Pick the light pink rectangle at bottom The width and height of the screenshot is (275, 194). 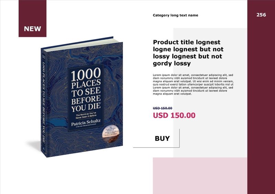pos(200,175)
